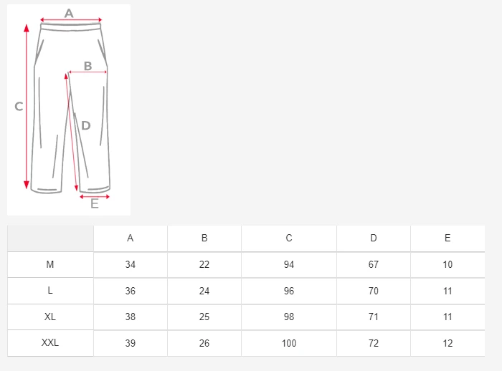Click label B on the diagram
Viewport: 502px width, 371px height.
pyautogui.click(x=87, y=66)
